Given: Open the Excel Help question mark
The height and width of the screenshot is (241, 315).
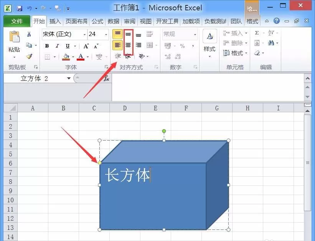Looking at the screenshot, I should pos(277,21).
